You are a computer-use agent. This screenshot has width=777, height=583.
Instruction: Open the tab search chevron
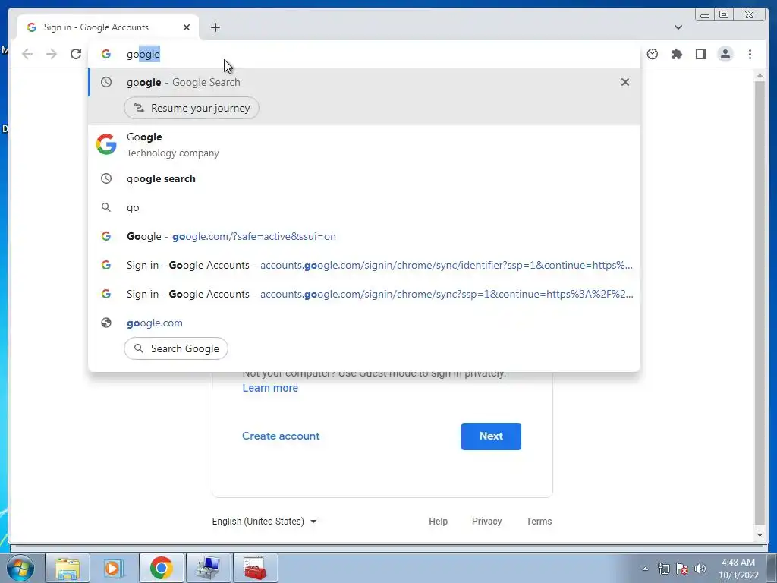(678, 27)
